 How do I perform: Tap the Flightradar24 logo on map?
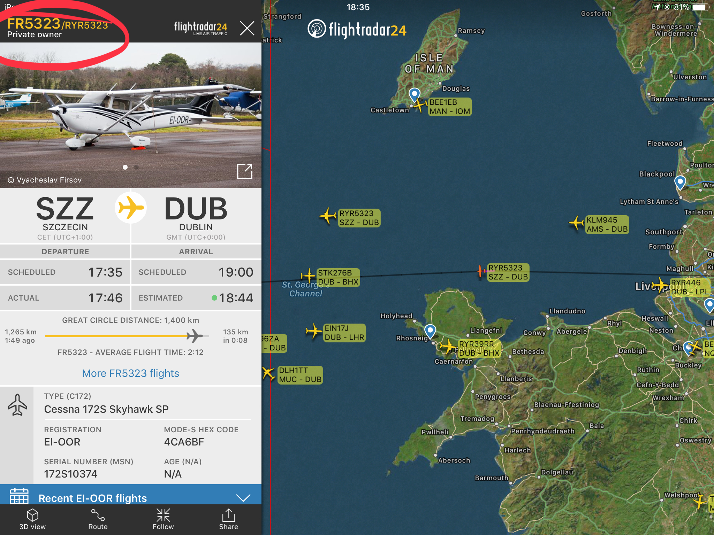coord(357,29)
